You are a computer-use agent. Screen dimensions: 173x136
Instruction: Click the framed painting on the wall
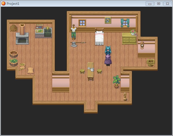tap(108, 20)
